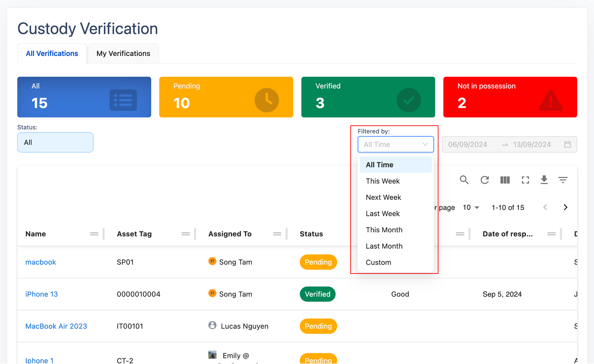Open the MacBook Air 2023 link
Image resolution: width=594 pixels, height=364 pixels.
(x=56, y=326)
